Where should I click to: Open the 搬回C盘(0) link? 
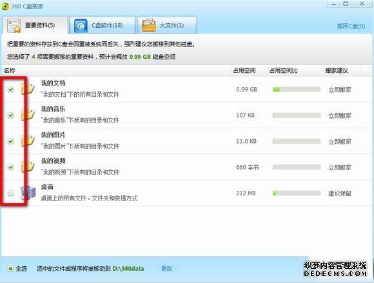click(x=351, y=26)
